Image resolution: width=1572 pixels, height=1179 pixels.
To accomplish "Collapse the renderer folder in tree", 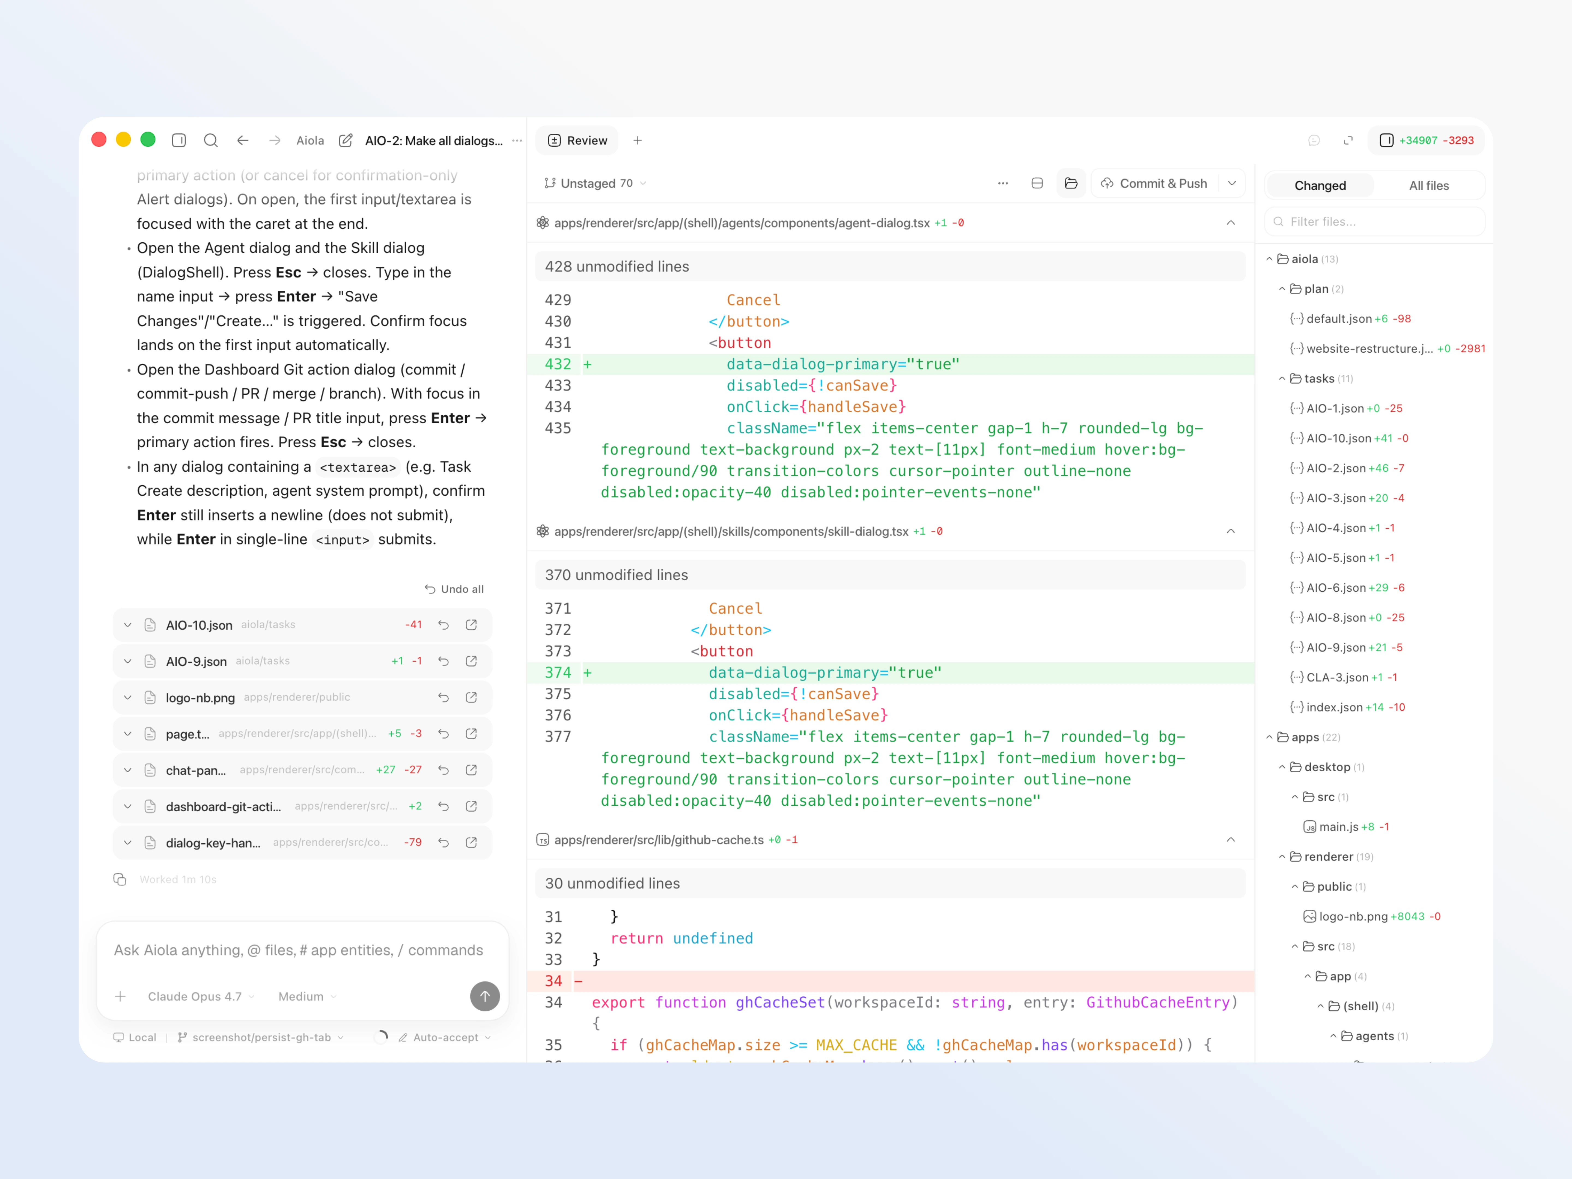I will (1282, 857).
